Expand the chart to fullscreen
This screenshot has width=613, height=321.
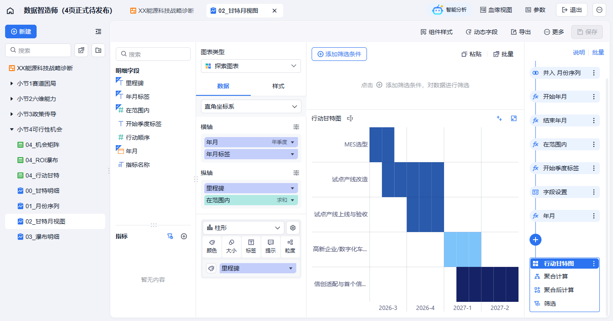coord(514,118)
